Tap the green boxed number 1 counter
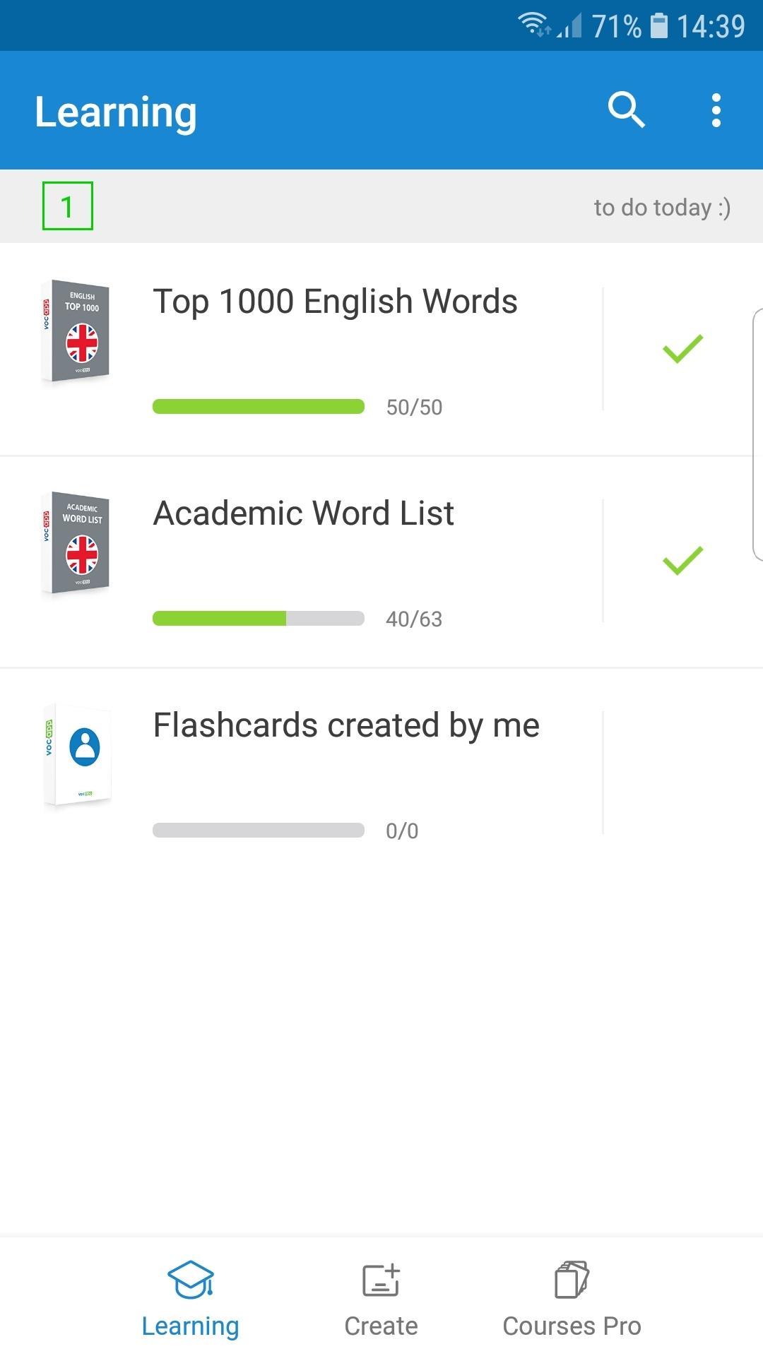The width and height of the screenshot is (763, 1356). point(68,206)
